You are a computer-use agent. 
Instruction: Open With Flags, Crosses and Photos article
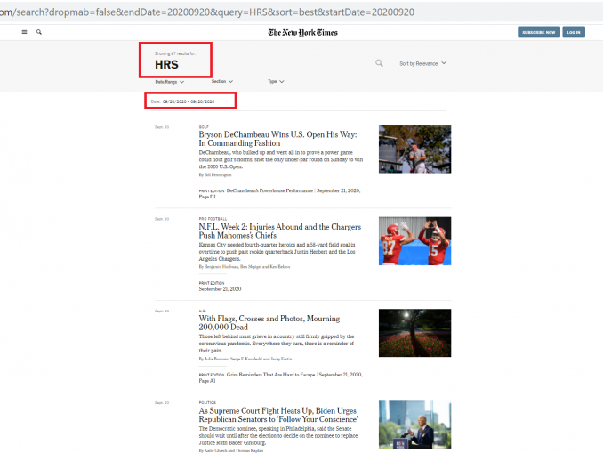coord(269,322)
